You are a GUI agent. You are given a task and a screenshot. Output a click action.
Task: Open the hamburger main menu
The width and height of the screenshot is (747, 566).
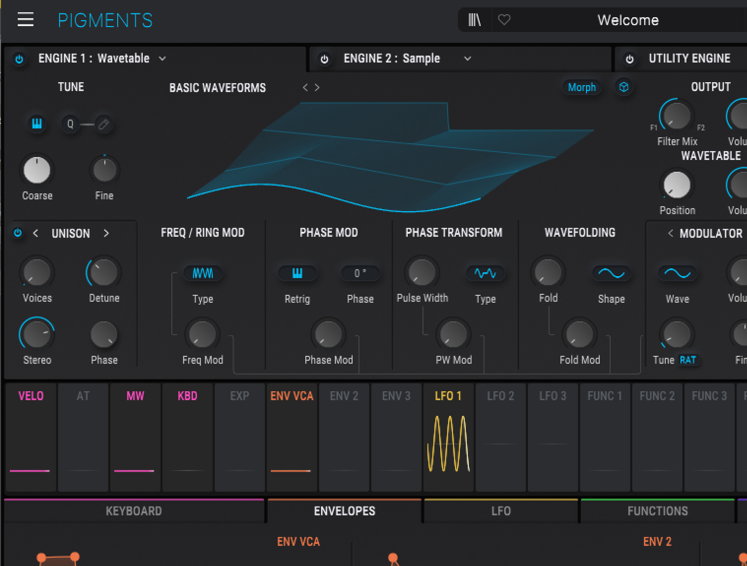click(26, 20)
